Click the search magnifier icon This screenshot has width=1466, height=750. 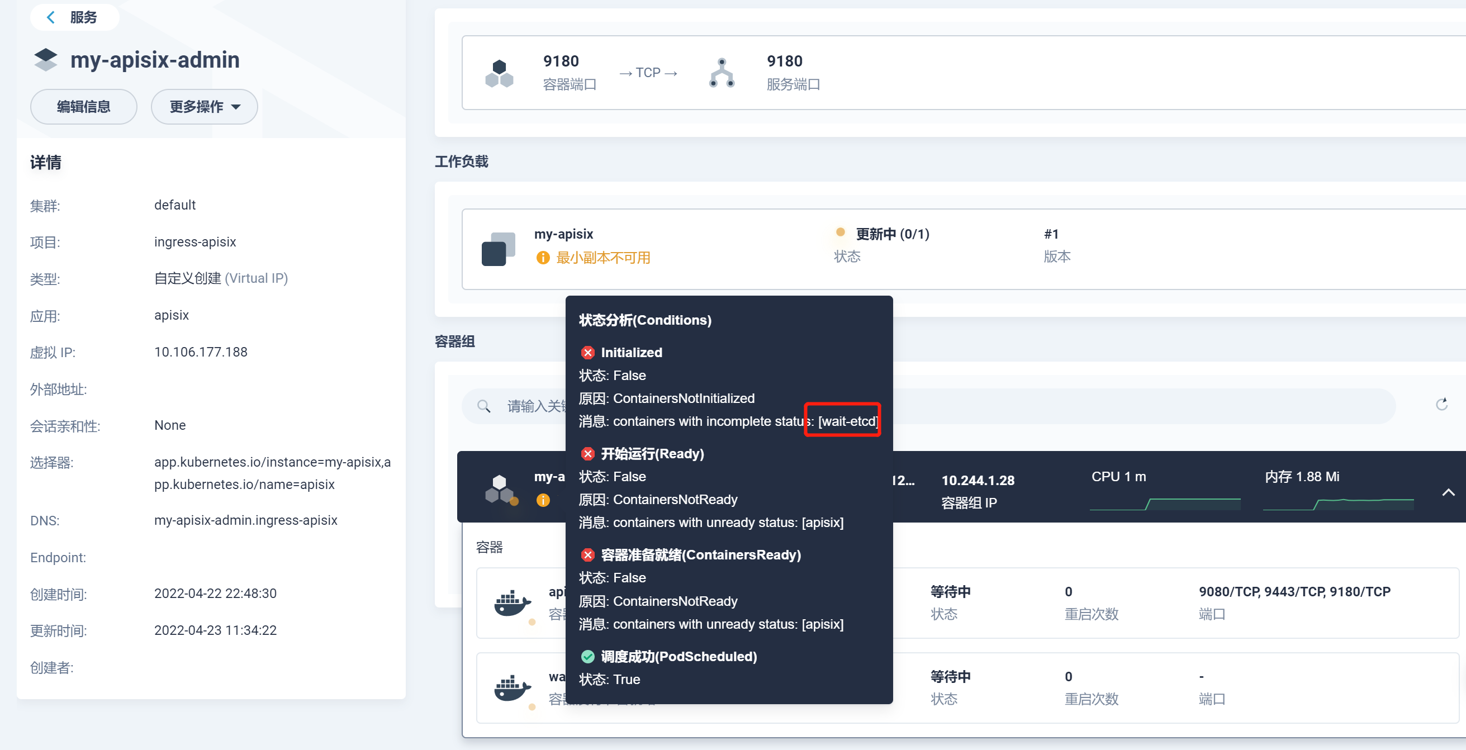(484, 406)
